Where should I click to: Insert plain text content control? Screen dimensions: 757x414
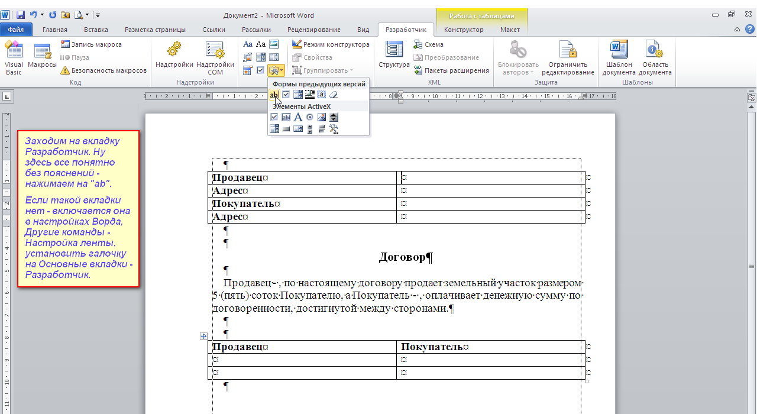pyautogui.click(x=261, y=44)
